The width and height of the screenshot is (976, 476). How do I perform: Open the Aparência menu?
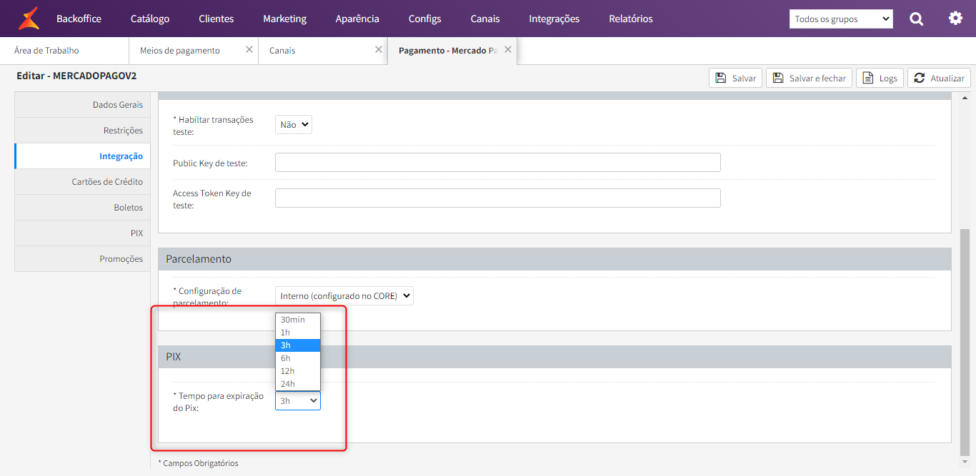click(357, 19)
